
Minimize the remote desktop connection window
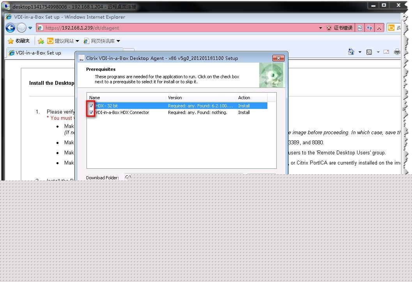click(x=373, y=5)
